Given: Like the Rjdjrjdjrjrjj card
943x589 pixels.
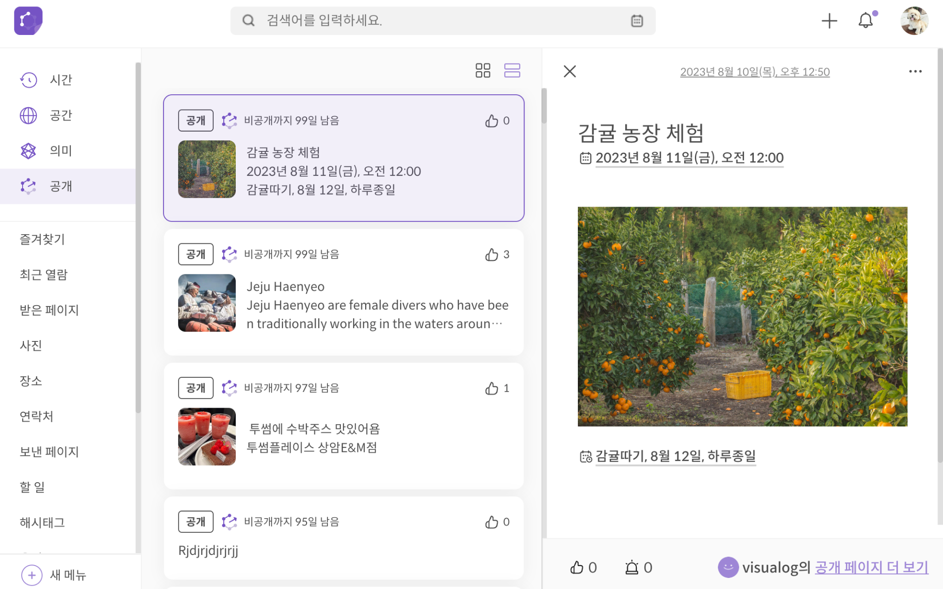Looking at the screenshot, I should pyautogui.click(x=492, y=522).
